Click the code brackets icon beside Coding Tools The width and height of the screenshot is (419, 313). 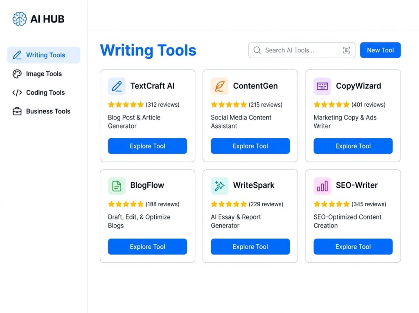[x=17, y=92]
